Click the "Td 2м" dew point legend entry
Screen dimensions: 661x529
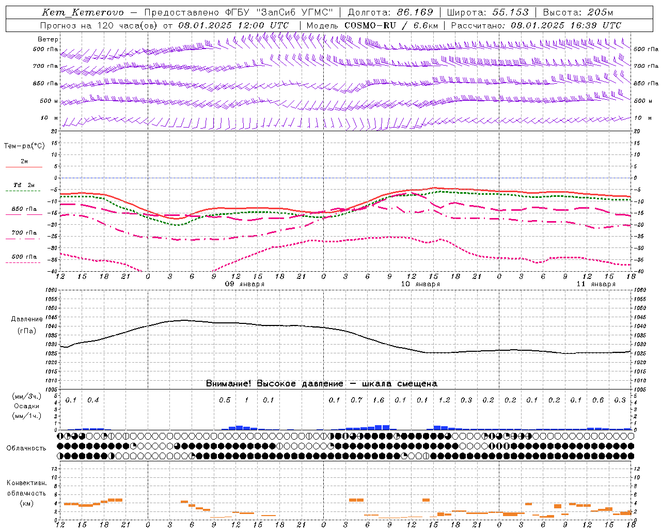coord(24,185)
